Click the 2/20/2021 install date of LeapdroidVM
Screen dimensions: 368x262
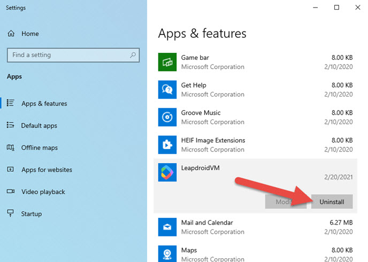339,177
